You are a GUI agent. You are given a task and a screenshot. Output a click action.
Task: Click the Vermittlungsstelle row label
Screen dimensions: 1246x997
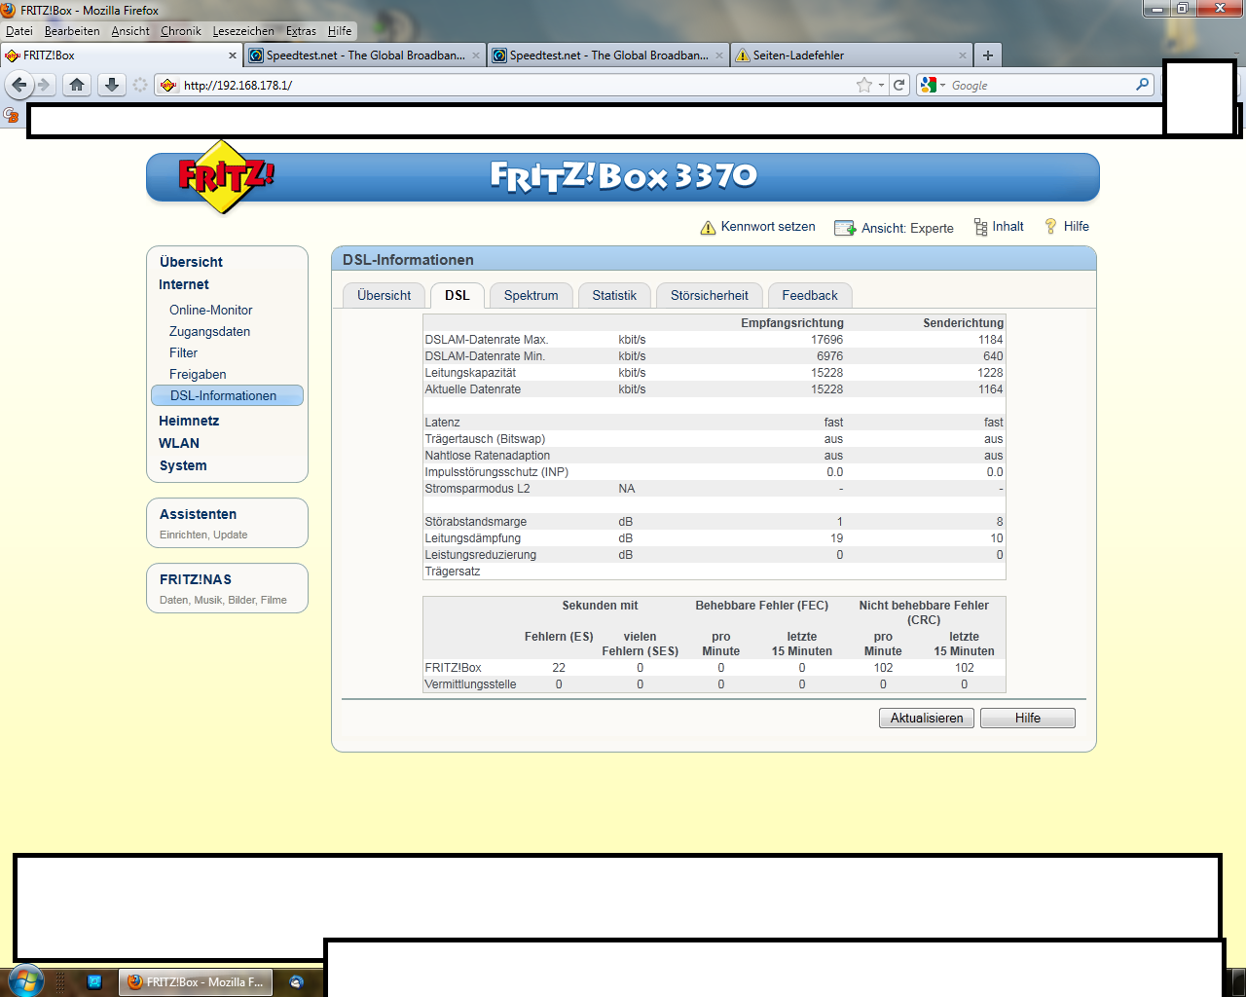coord(470,684)
